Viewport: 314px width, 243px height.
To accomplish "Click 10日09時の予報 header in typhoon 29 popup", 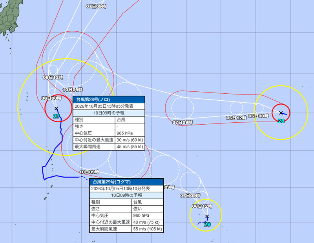I will (126, 195).
